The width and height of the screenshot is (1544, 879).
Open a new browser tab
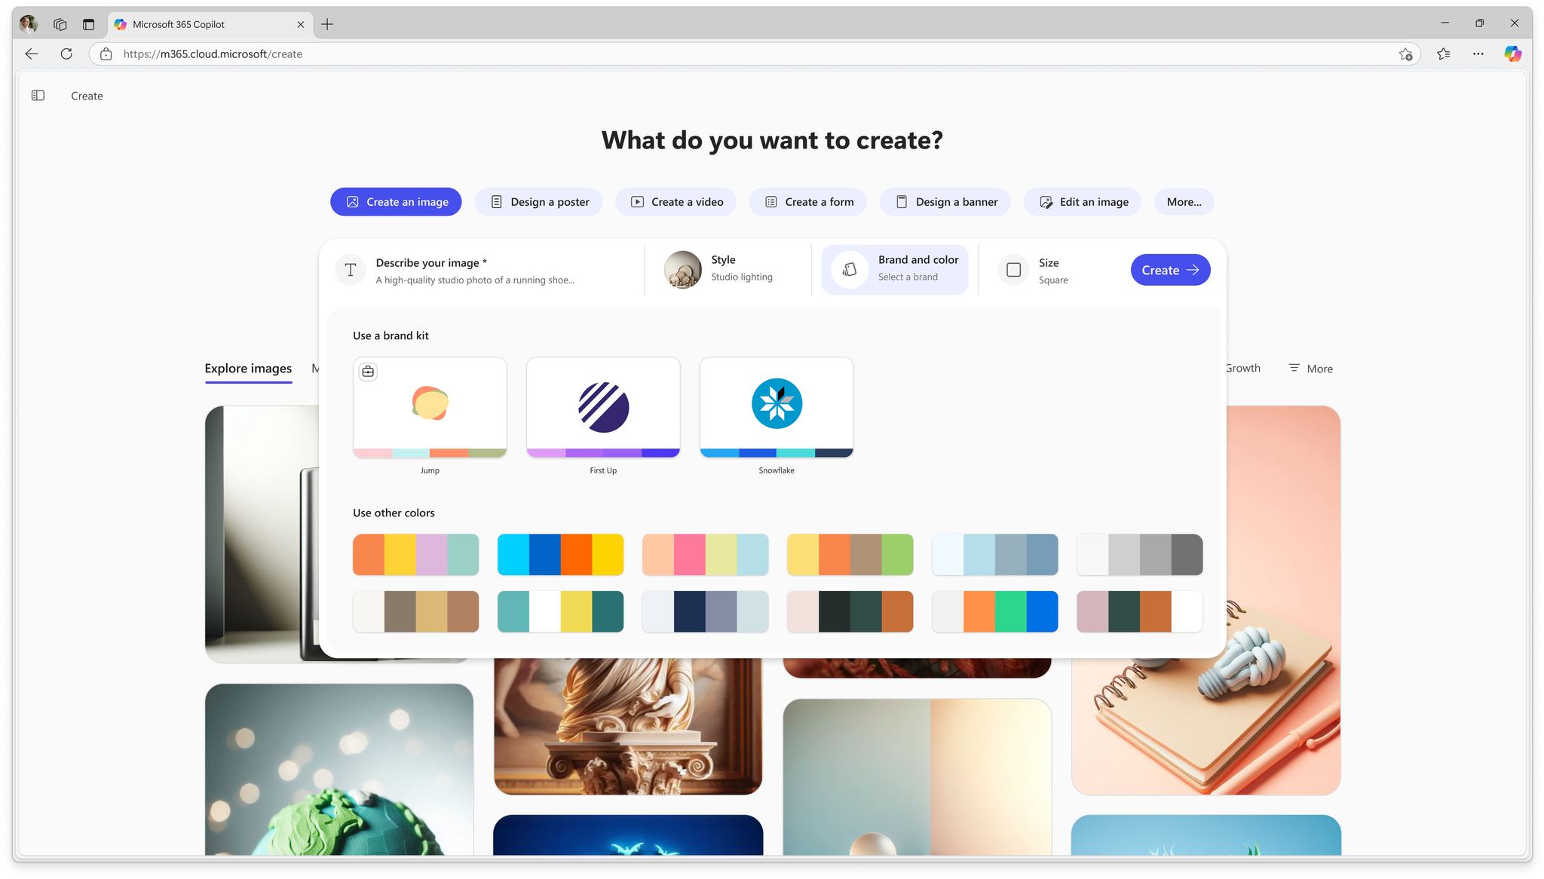pos(327,24)
